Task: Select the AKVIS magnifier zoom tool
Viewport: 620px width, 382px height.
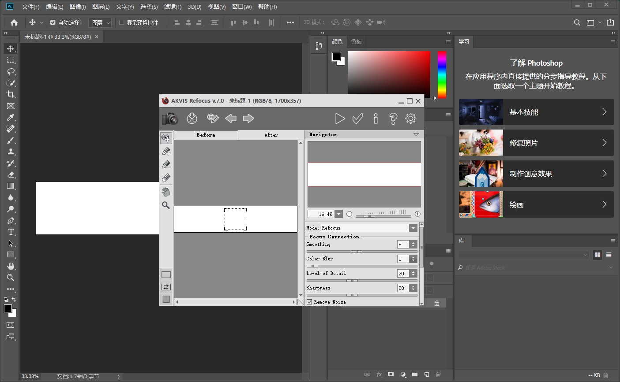Action: pyautogui.click(x=166, y=205)
